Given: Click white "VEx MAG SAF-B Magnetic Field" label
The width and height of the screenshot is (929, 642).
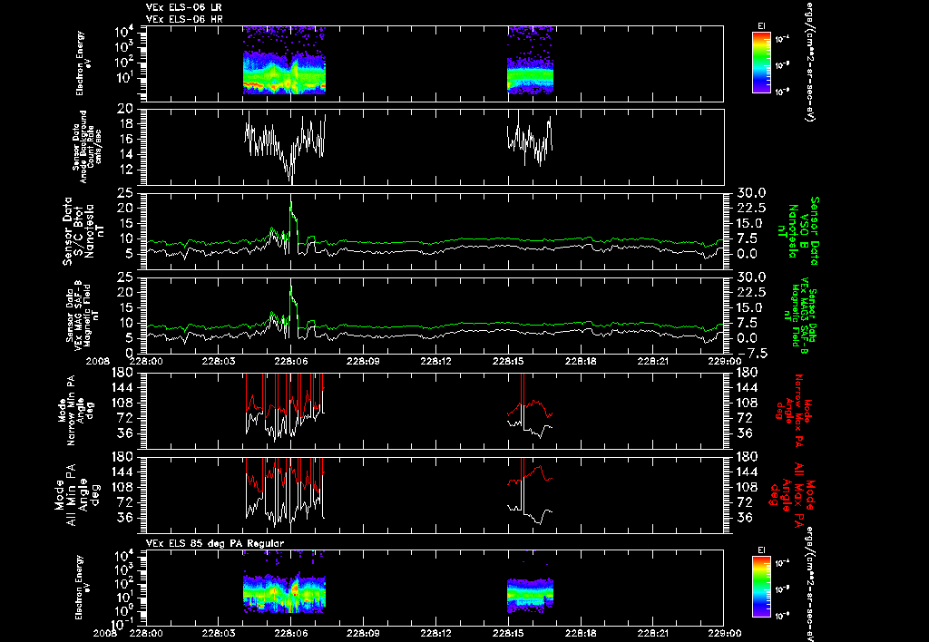Looking at the screenshot, I should pyautogui.click(x=83, y=315).
